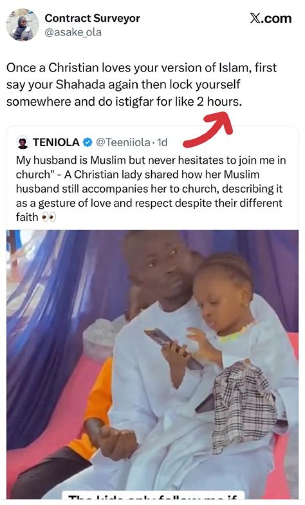Viewport: 305px width, 505px height.
Task: Click the partially visible caption at bottom
Action: coord(153,496)
